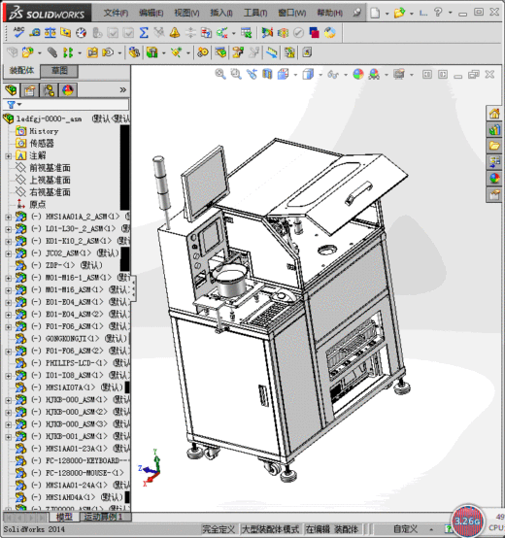
Task: Open the Assembly Features tool
Action: tap(151, 52)
